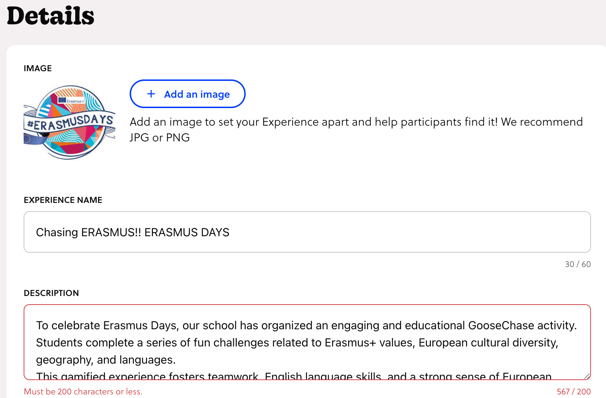Click the 567 / 200 character counter
This screenshot has height=398, width=606.
(573, 392)
